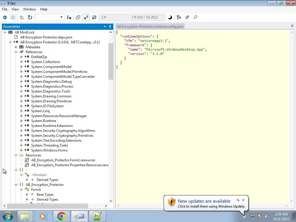296x222 pixels.
Task: Open the Window menu
Action: [x=29, y=9]
